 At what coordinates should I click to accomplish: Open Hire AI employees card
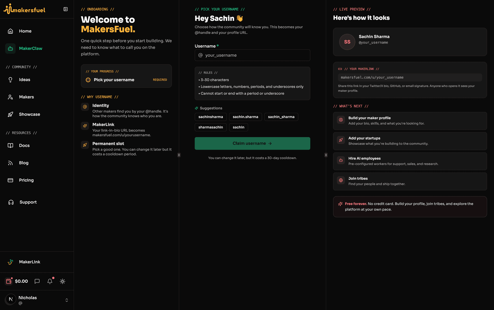pos(410,161)
